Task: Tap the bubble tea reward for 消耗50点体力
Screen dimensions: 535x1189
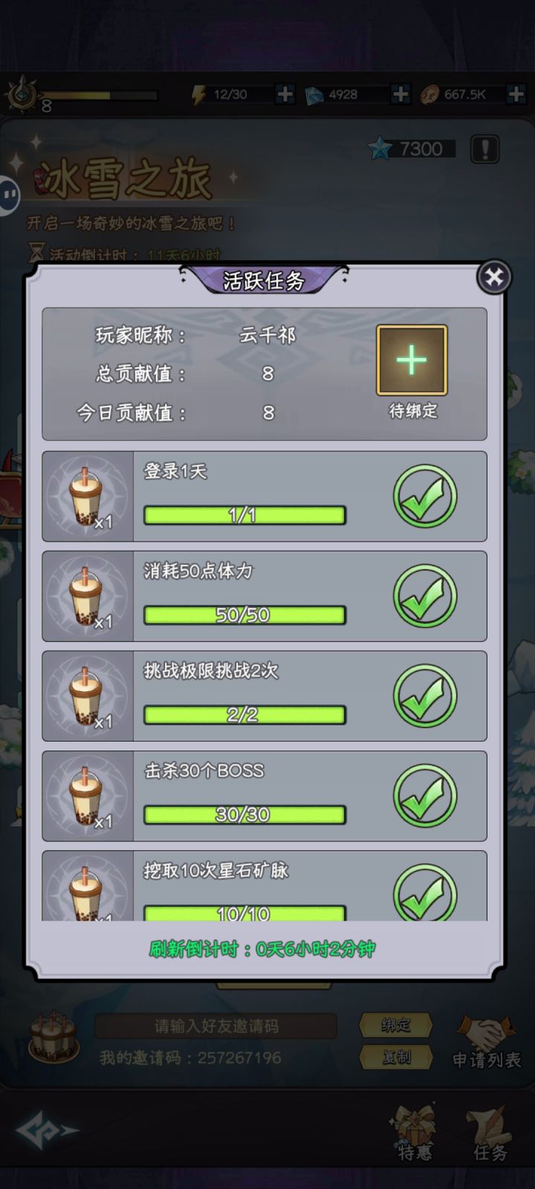Action: pyautogui.click(x=88, y=596)
